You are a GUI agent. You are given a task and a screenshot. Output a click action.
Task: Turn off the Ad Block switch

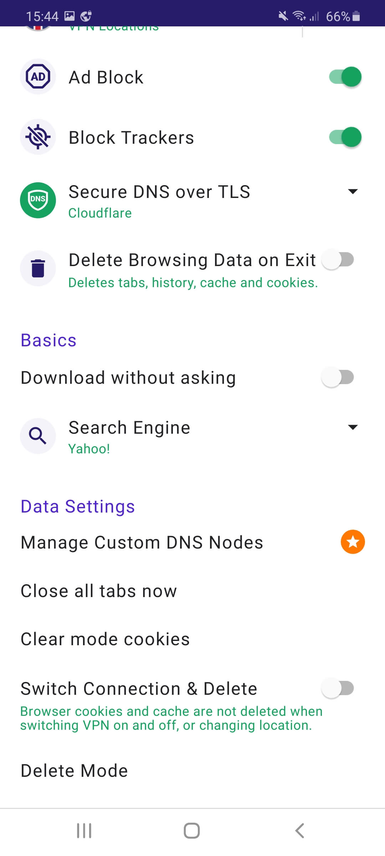click(x=345, y=77)
